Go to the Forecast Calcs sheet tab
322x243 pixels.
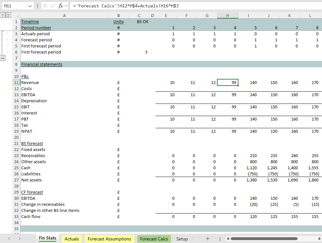click(x=154, y=239)
